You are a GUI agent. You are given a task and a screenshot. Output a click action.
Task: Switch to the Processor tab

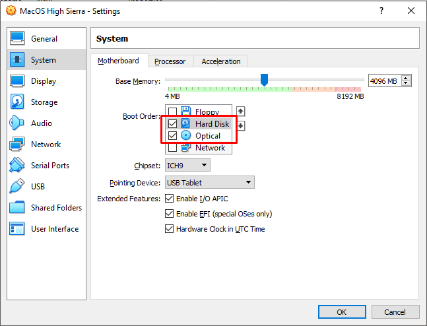[170, 61]
